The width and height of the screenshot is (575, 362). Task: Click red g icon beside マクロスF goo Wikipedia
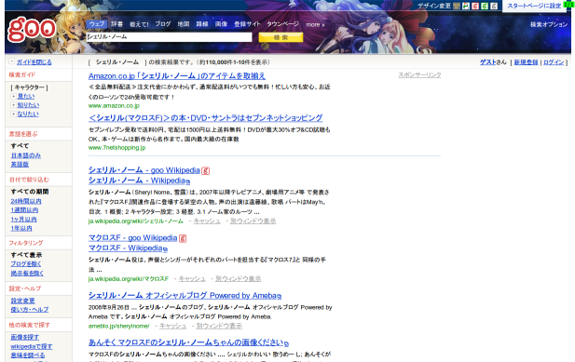coord(183,238)
